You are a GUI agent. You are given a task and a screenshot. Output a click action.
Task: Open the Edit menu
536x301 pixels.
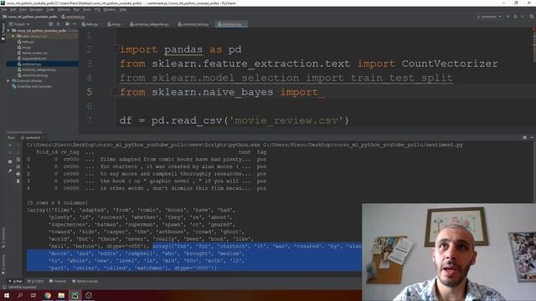(x=13, y=9)
